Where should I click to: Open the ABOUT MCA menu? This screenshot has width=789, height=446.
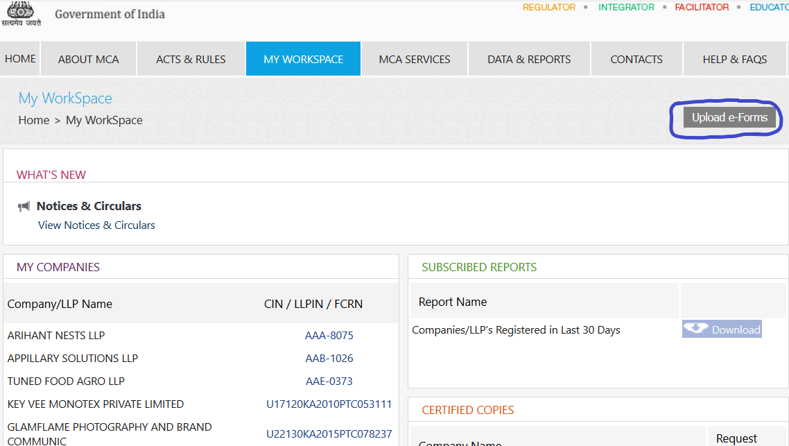pyautogui.click(x=89, y=59)
